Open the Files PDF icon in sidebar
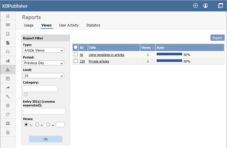 point(8,43)
